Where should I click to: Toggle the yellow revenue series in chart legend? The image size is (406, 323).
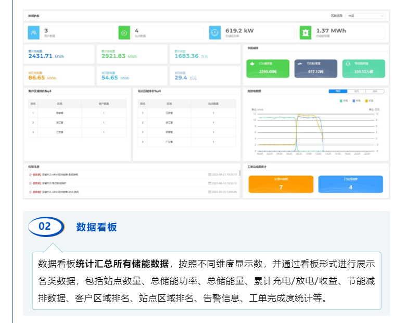[x=368, y=100]
